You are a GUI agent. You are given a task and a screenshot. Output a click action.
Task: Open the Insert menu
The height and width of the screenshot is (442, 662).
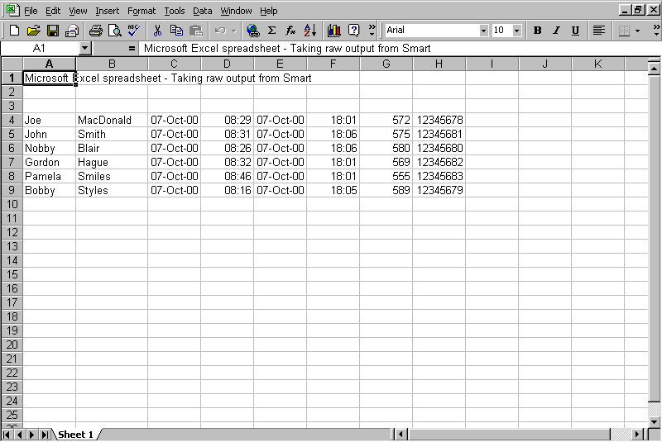(x=108, y=11)
